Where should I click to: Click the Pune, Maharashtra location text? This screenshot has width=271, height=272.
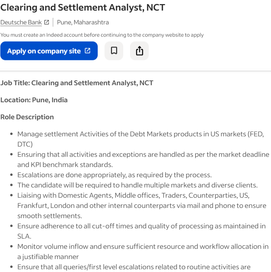[x=83, y=22]
